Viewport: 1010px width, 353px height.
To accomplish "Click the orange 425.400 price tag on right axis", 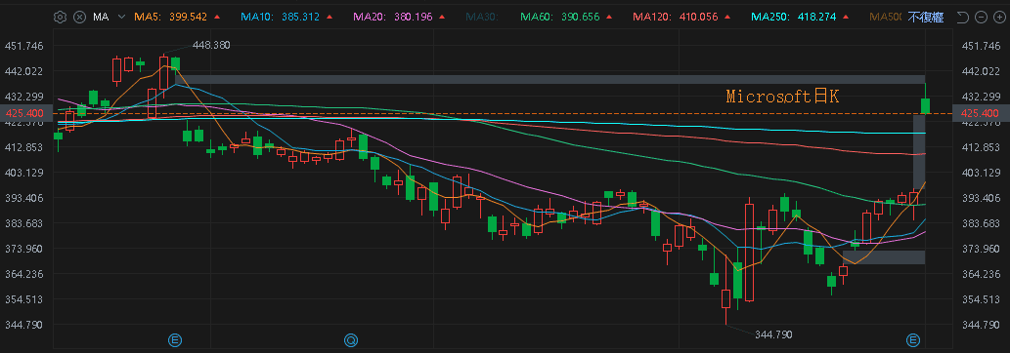I will click(979, 113).
